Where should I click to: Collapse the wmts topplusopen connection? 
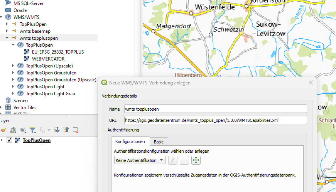(7, 38)
